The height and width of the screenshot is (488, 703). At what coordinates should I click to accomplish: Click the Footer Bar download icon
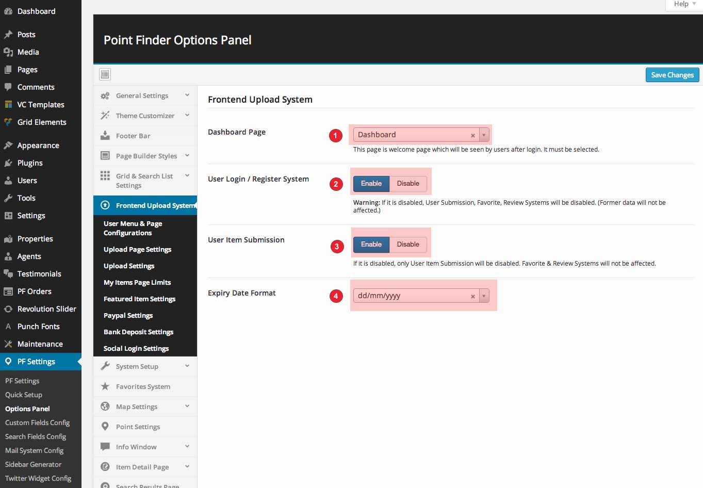pyautogui.click(x=105, y=136)
